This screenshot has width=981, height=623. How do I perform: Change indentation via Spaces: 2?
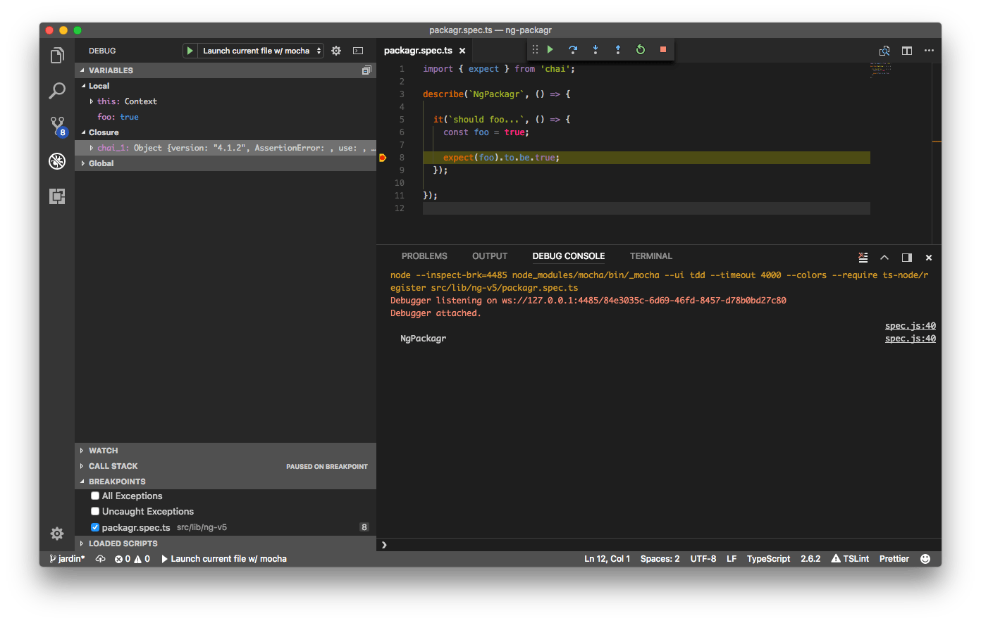[x=660, y=559]
